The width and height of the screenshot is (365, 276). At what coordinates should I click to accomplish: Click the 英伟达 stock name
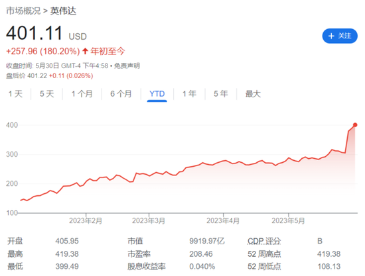[x=63, y=11]
